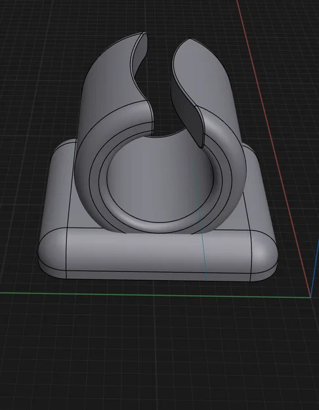The width and height of the screenshot is (319, 410).
Task: Select the base top face left of the clip
Action: click(x=62, y=183)
